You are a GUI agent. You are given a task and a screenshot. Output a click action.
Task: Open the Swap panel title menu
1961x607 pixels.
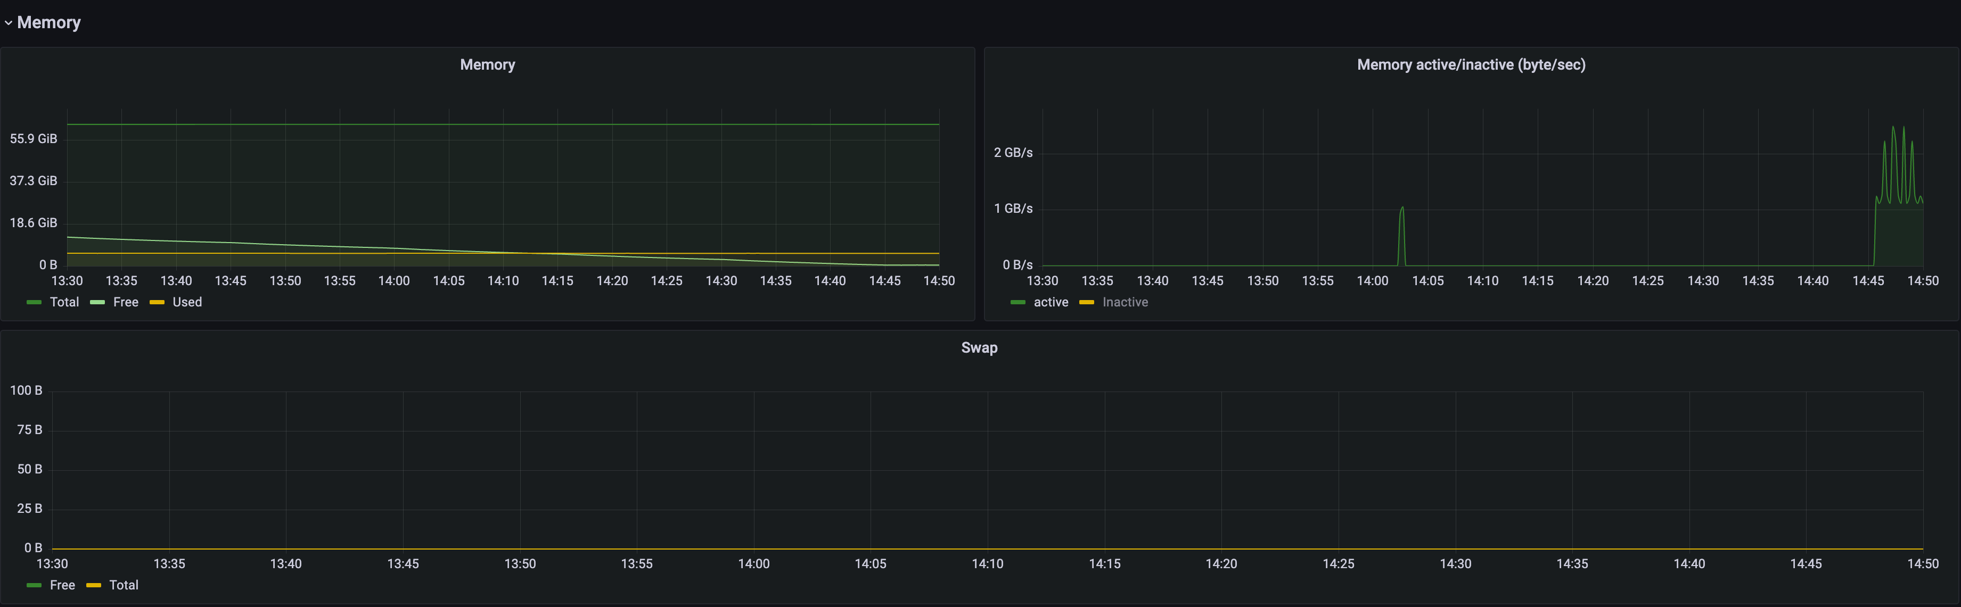click(x=979, y=347)
